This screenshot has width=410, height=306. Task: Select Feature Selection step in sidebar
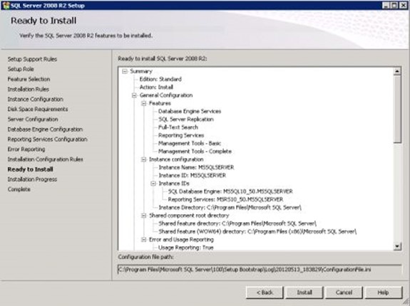click(29, 79)
